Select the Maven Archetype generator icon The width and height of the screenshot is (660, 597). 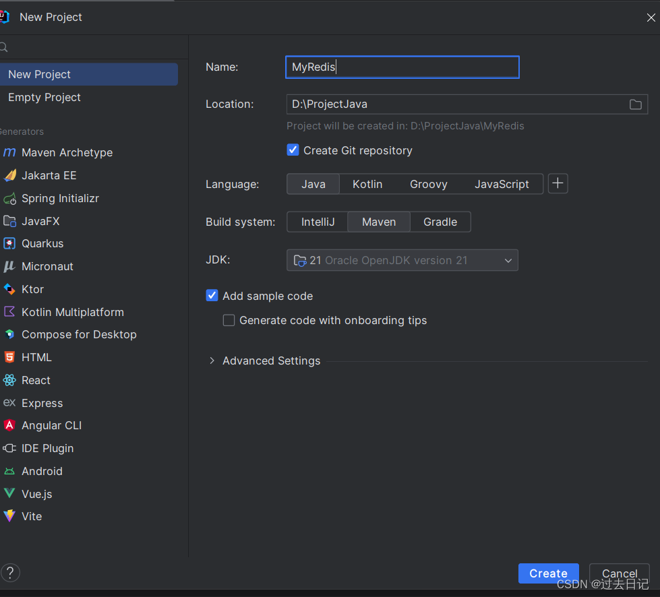(9, 153)
